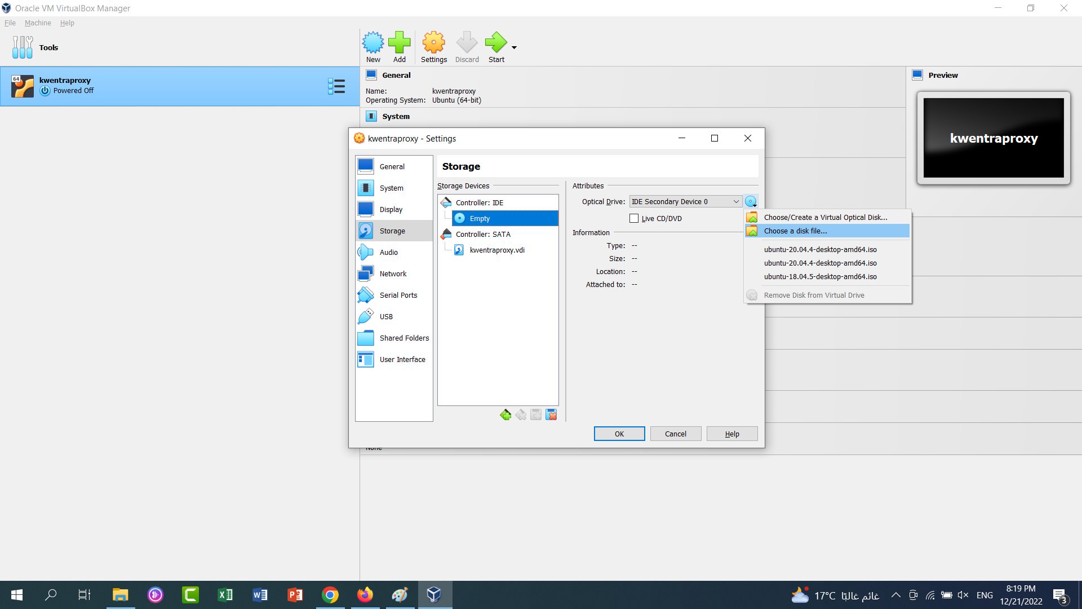Choose Choose/Create a Virtual Optical Disk
Image resolution: width=1082 pixels, height=609 pixels.
827,217
